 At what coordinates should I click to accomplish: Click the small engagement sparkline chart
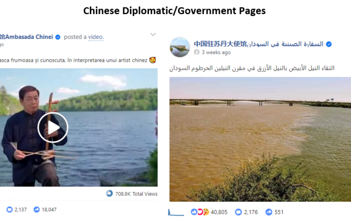tap(175, 212)
